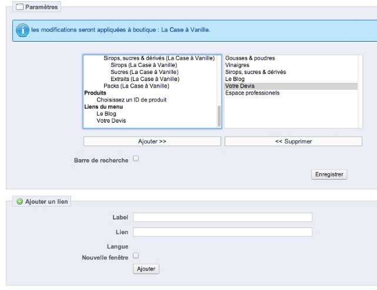Select Sirops, sucres & dérivés in selected list
This screenshot has height=290, width=377.
pyautogui.click(x=291, y=72)
